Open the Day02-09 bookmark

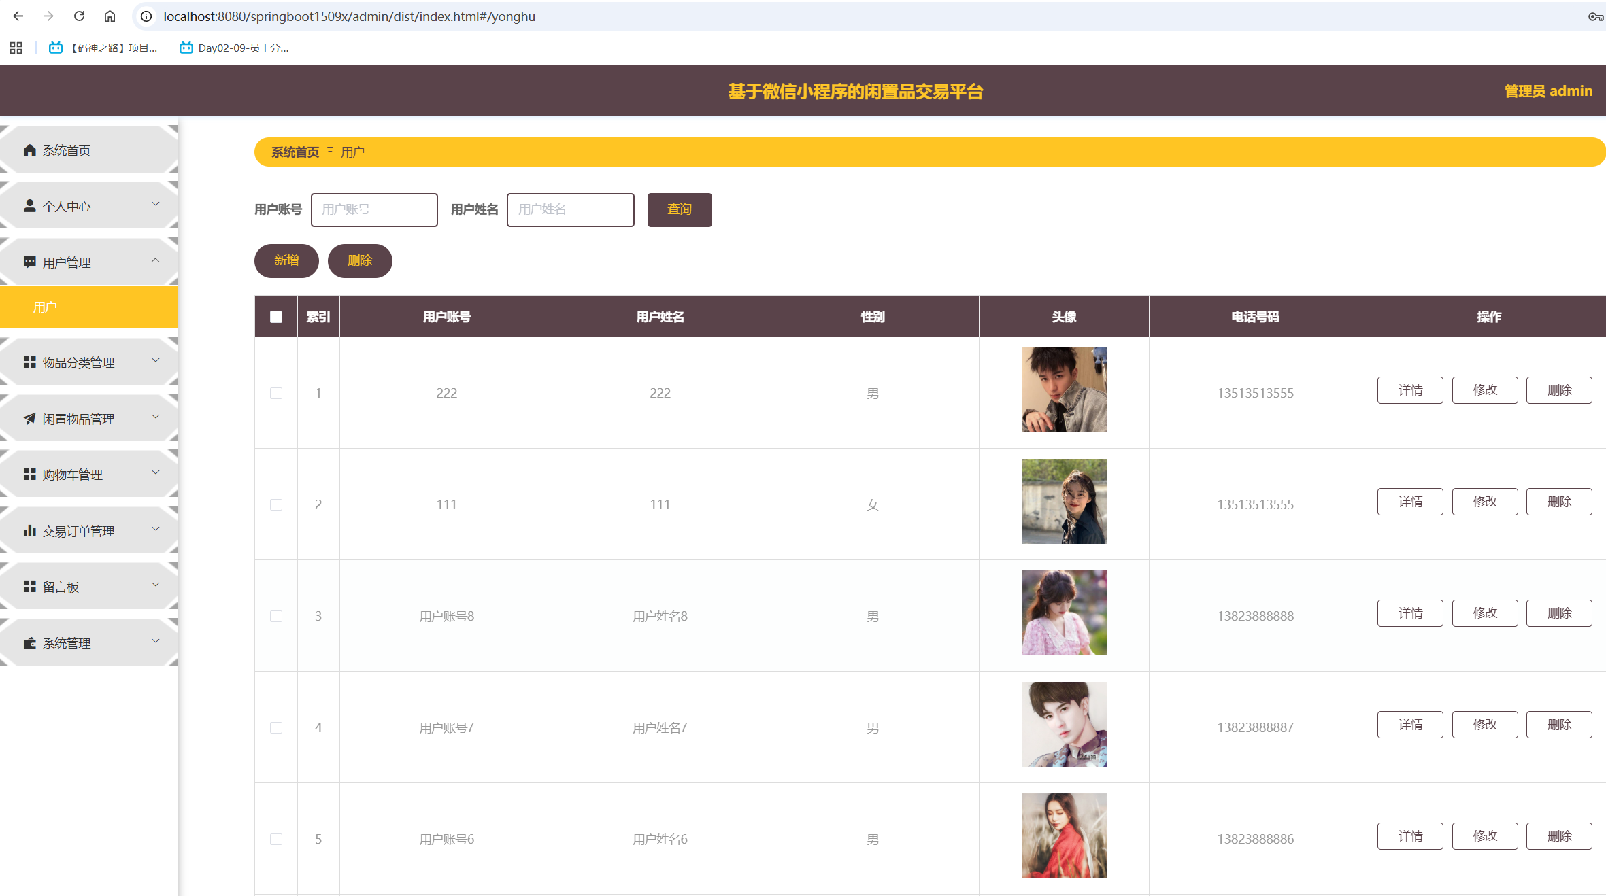[234, 48]
